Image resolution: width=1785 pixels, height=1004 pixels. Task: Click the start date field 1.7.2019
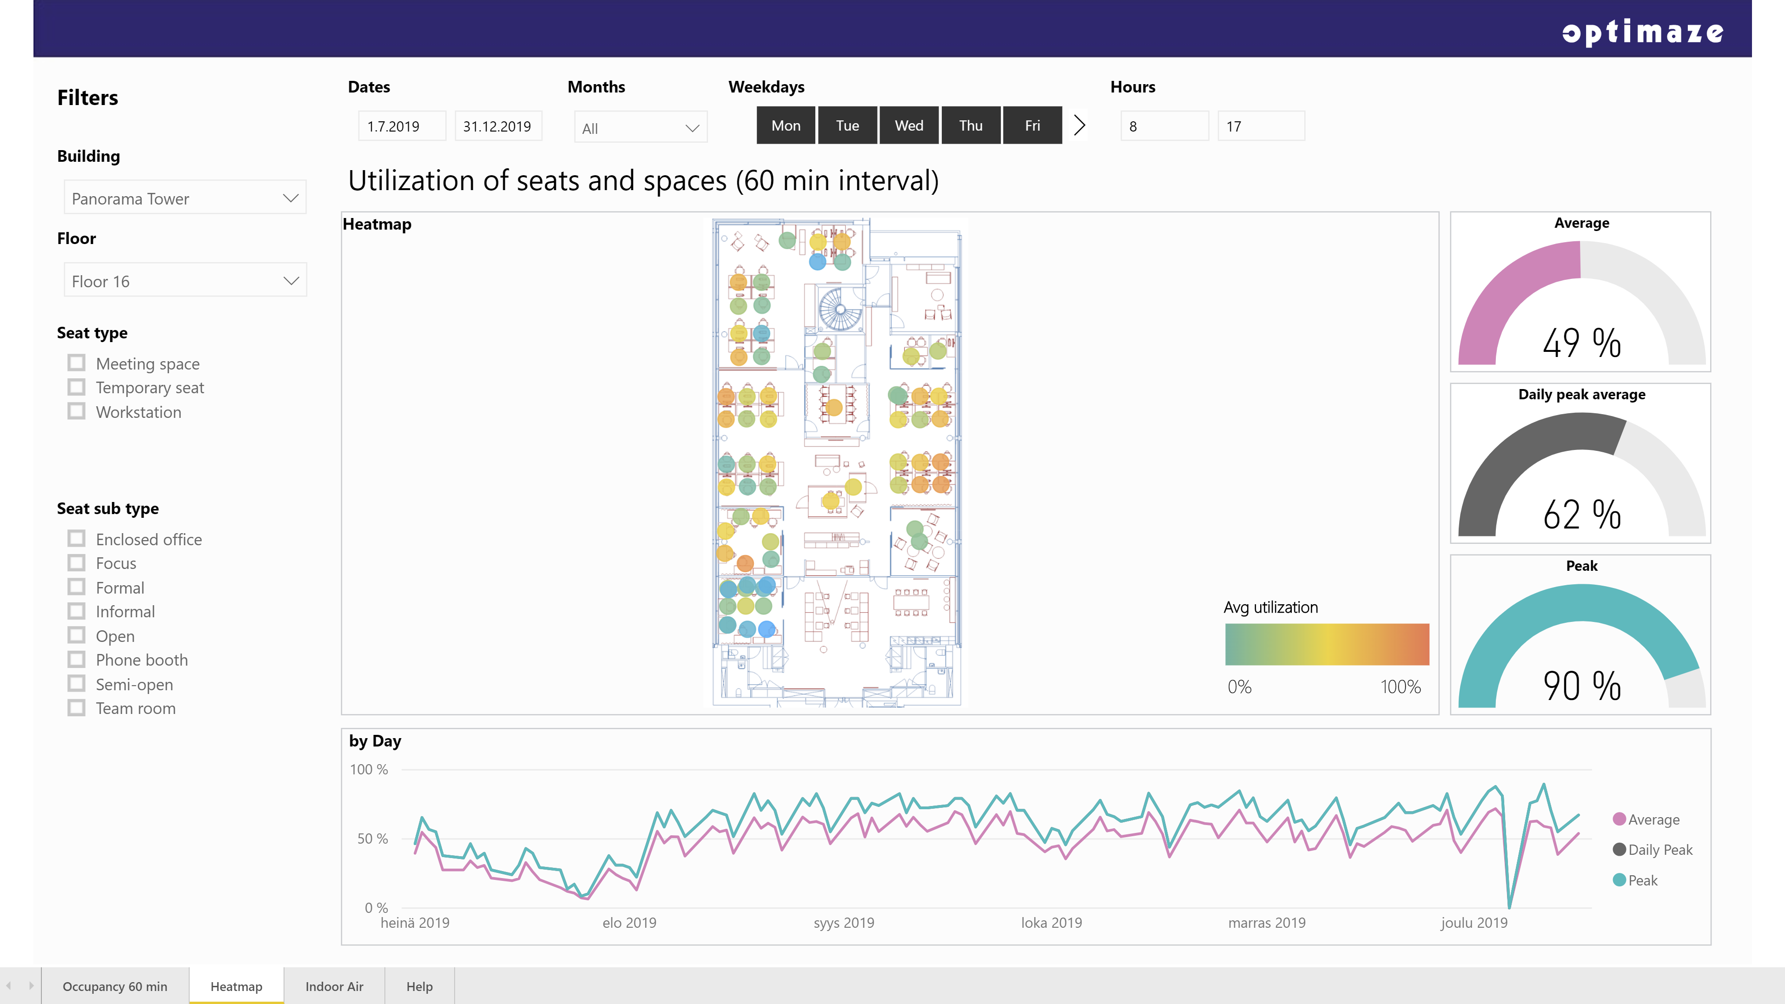coord(401,126)
